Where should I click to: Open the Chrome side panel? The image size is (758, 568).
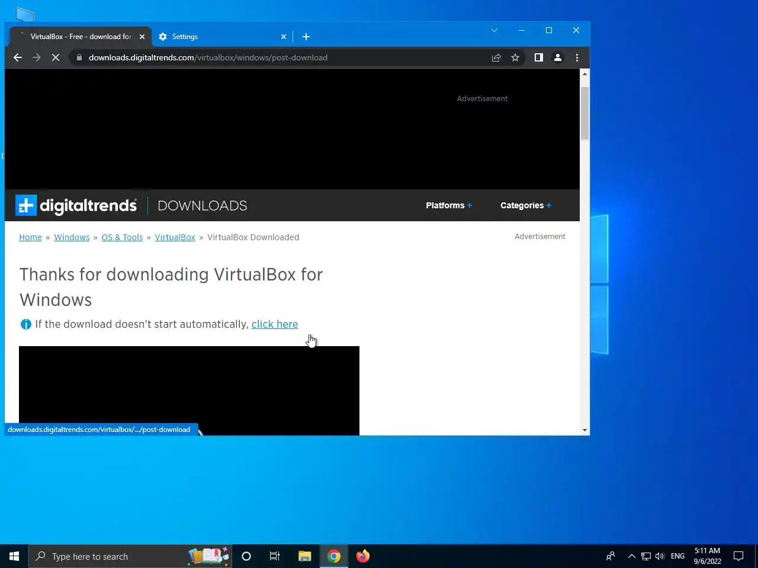(x=538, y=57)
